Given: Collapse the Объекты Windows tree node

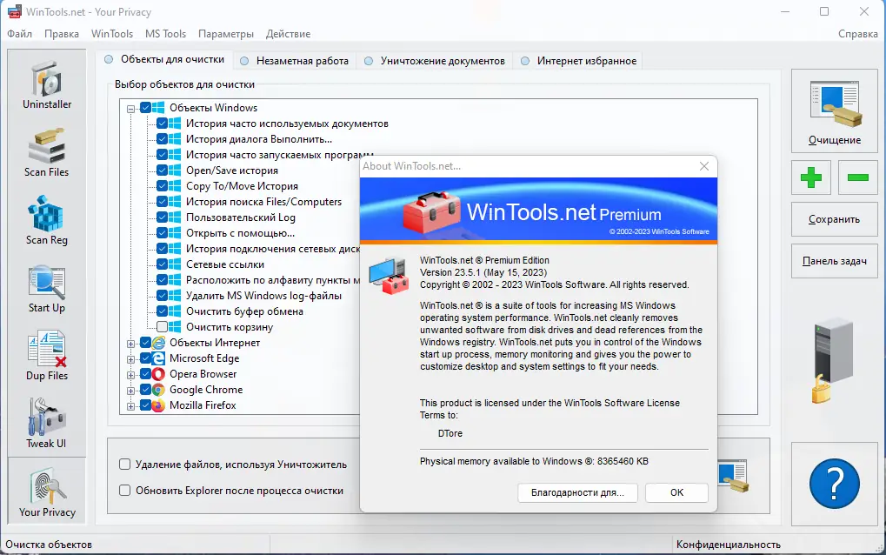Looking at the screenshot, I should pyautogui.click(x=130, y=109).
